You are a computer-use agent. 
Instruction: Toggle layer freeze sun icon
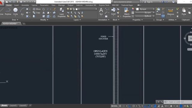71,9
